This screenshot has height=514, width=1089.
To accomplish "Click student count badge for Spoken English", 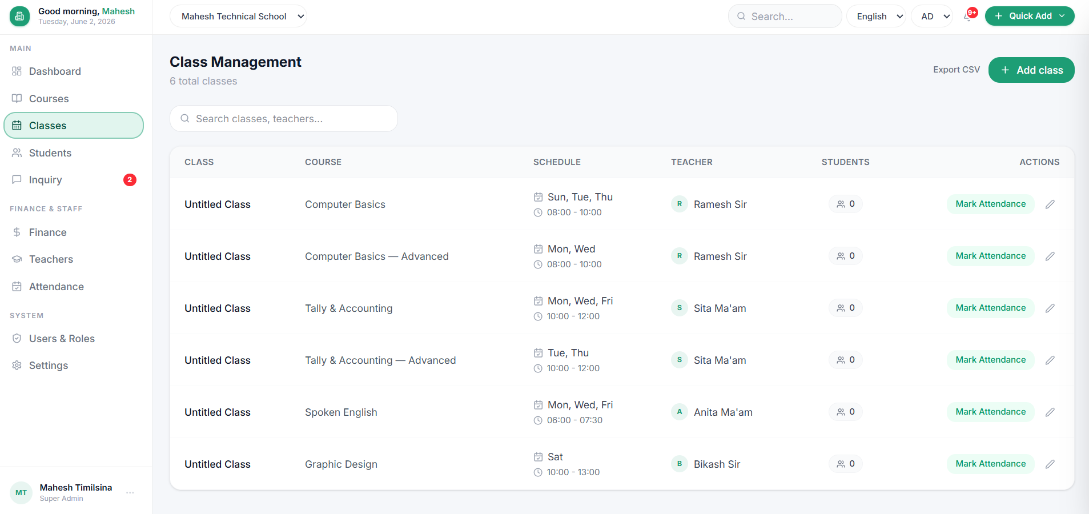I will point(846,412).
